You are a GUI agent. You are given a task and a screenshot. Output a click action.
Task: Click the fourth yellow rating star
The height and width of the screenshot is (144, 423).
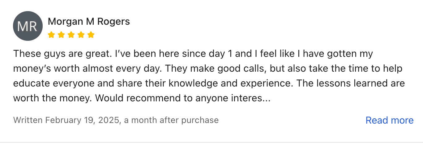tap(81, 35)
